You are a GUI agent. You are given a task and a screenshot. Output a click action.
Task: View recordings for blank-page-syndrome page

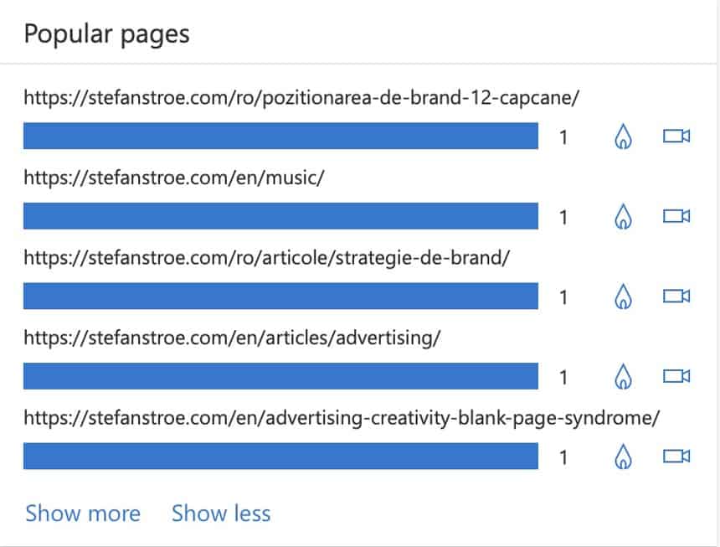[676, 456]
